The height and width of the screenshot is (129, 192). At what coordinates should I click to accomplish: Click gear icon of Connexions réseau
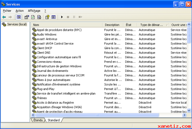[34, 61]
